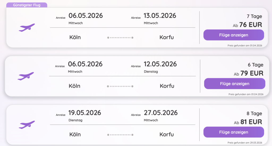
Task: Click the airplane icon on the 81 EUR flight
Action: [x=27, y=124]
